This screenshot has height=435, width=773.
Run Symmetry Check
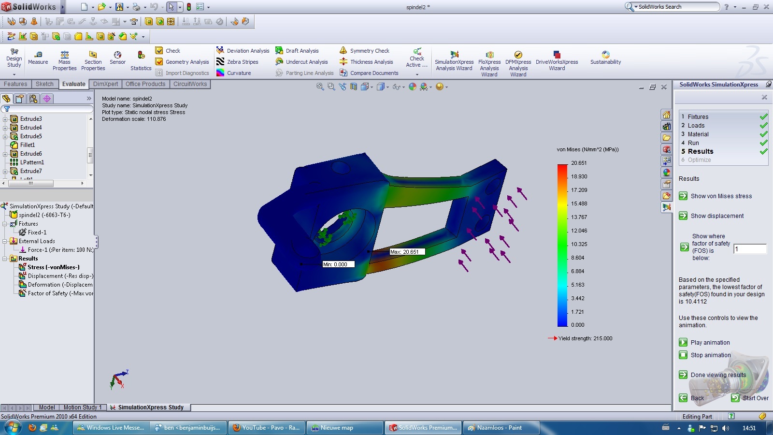tap(364, 50)
